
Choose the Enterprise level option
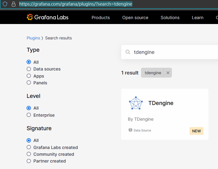(29, 115)
